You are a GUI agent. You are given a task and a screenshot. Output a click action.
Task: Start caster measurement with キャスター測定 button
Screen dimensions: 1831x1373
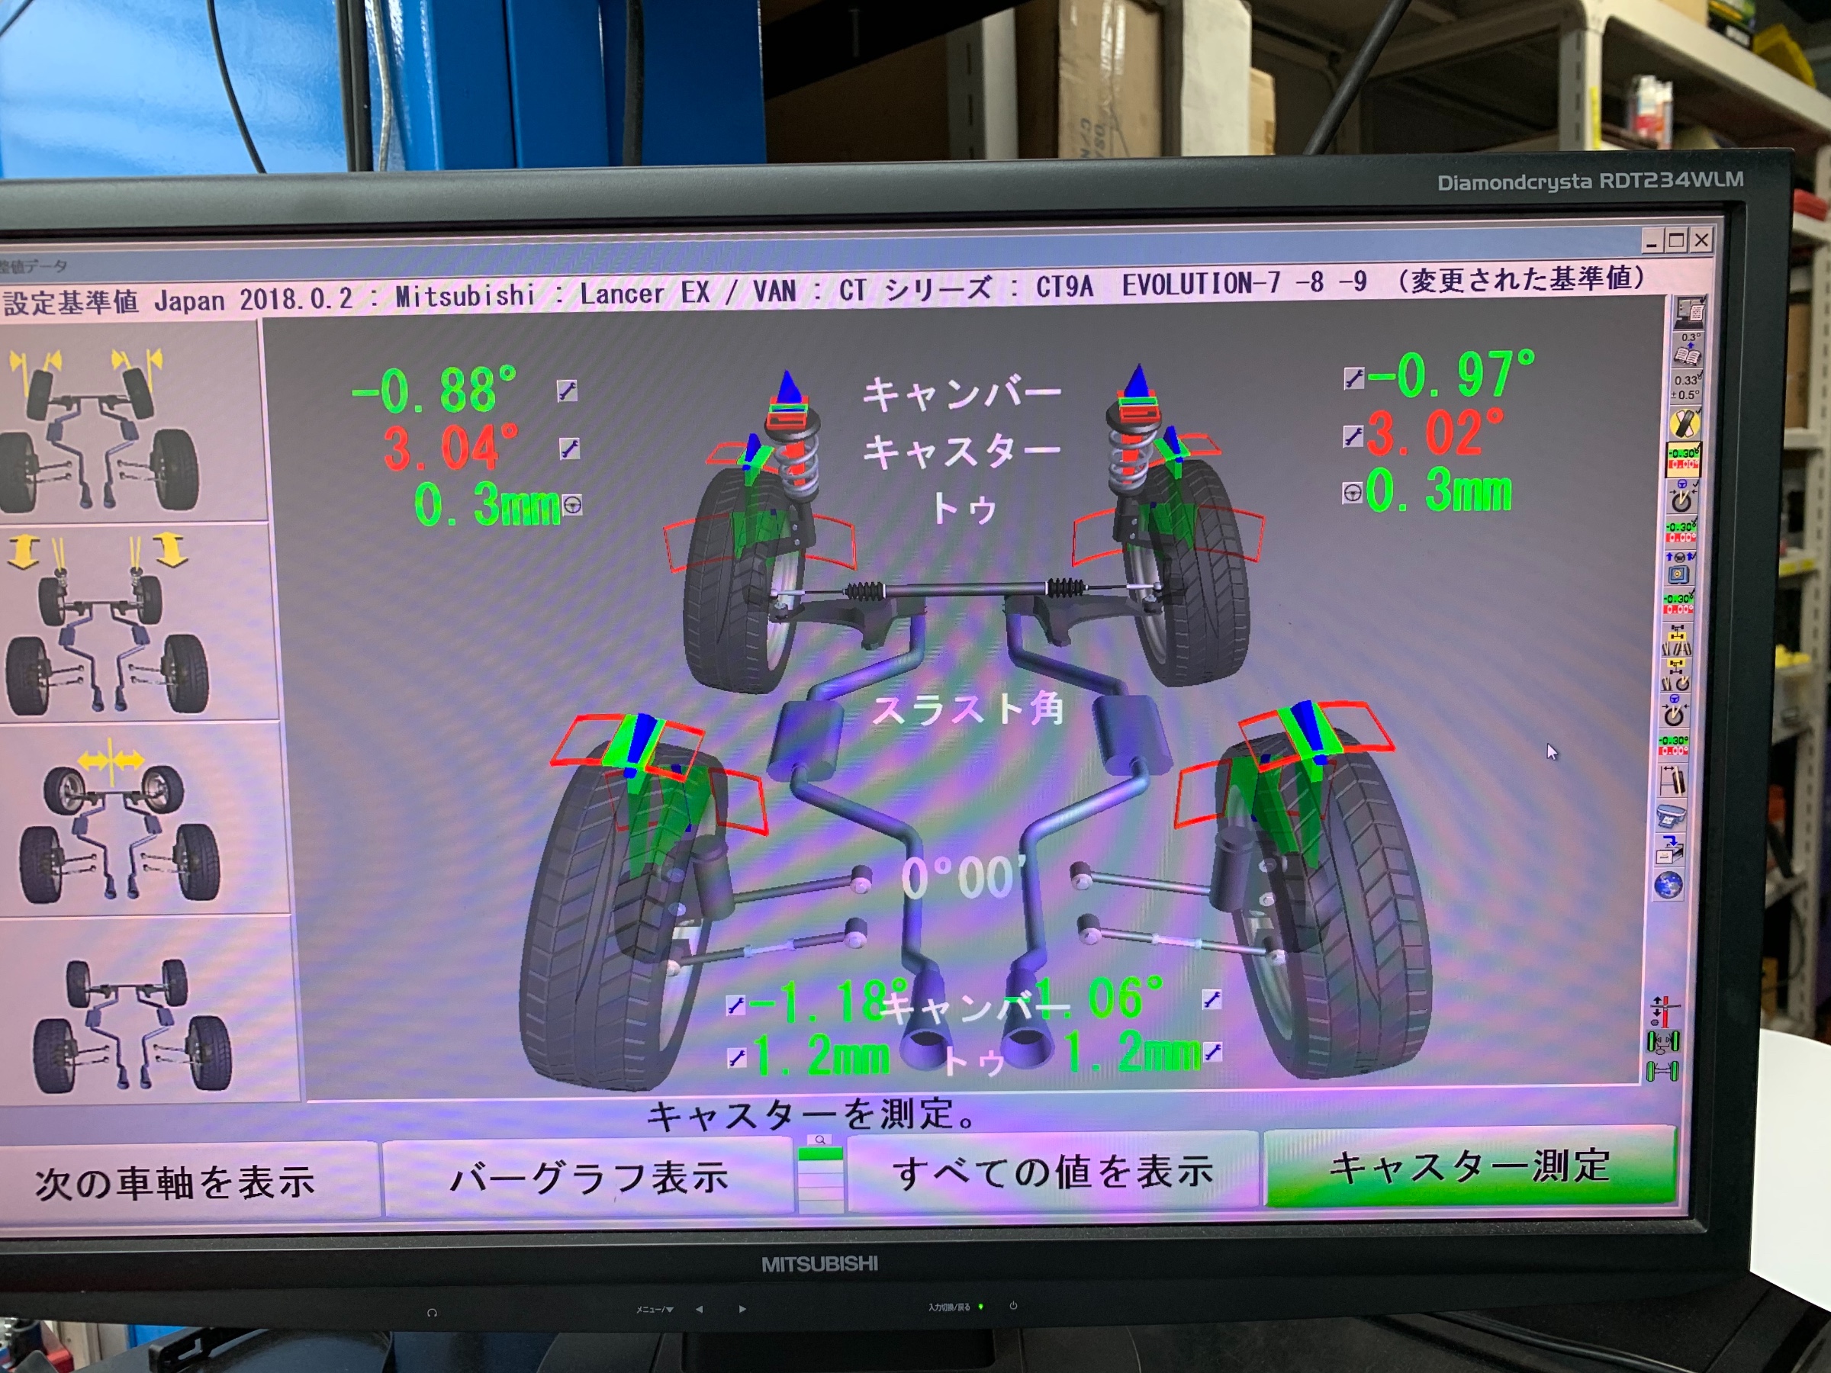click(1470, 1167)
